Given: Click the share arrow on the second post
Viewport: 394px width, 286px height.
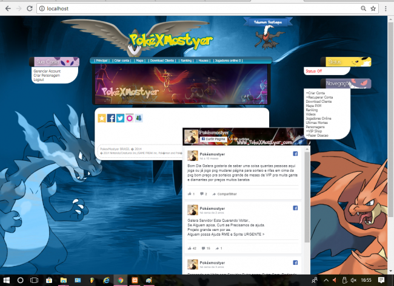Looking at the screenshot, I should click(x=219, y=248).
